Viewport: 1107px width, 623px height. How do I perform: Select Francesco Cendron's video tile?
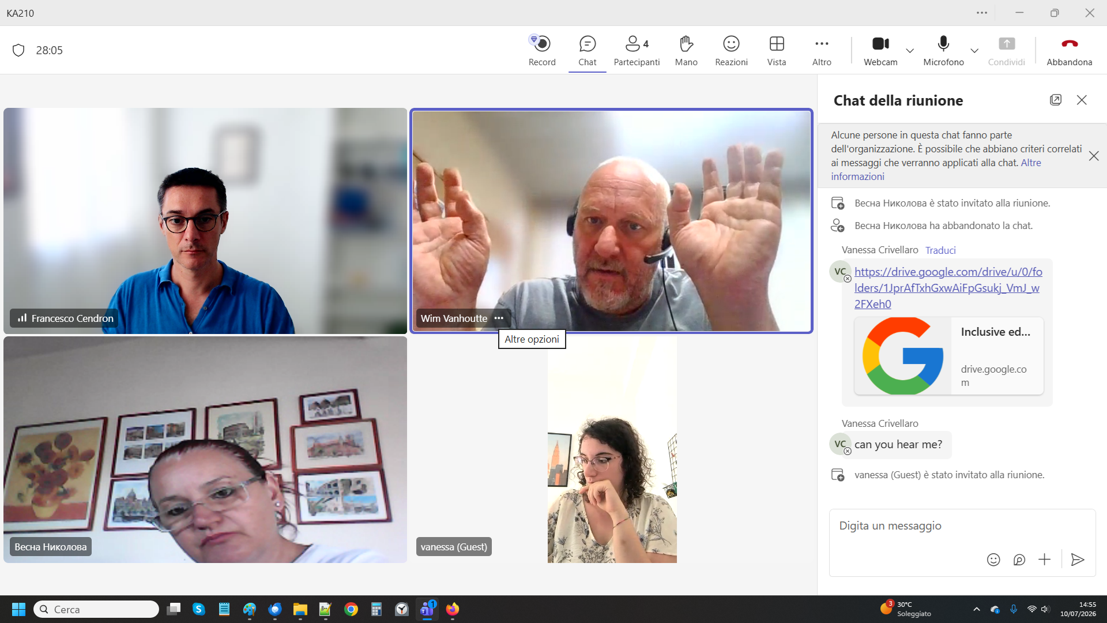[x=205, y=220]
